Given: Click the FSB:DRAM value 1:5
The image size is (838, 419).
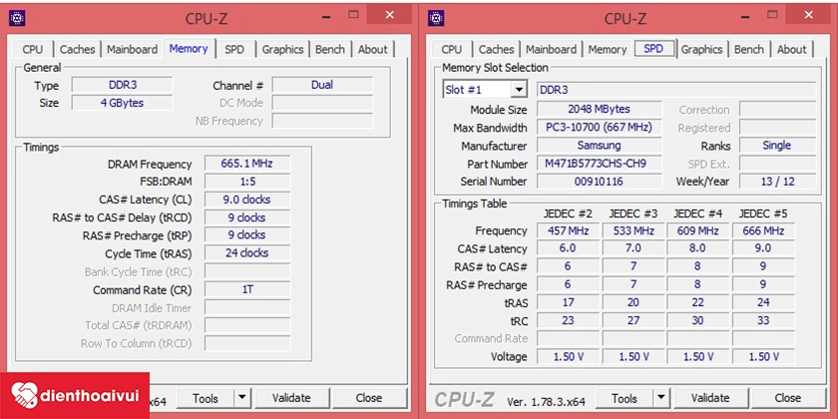Looking at the screenshot, I should (247, 182).
